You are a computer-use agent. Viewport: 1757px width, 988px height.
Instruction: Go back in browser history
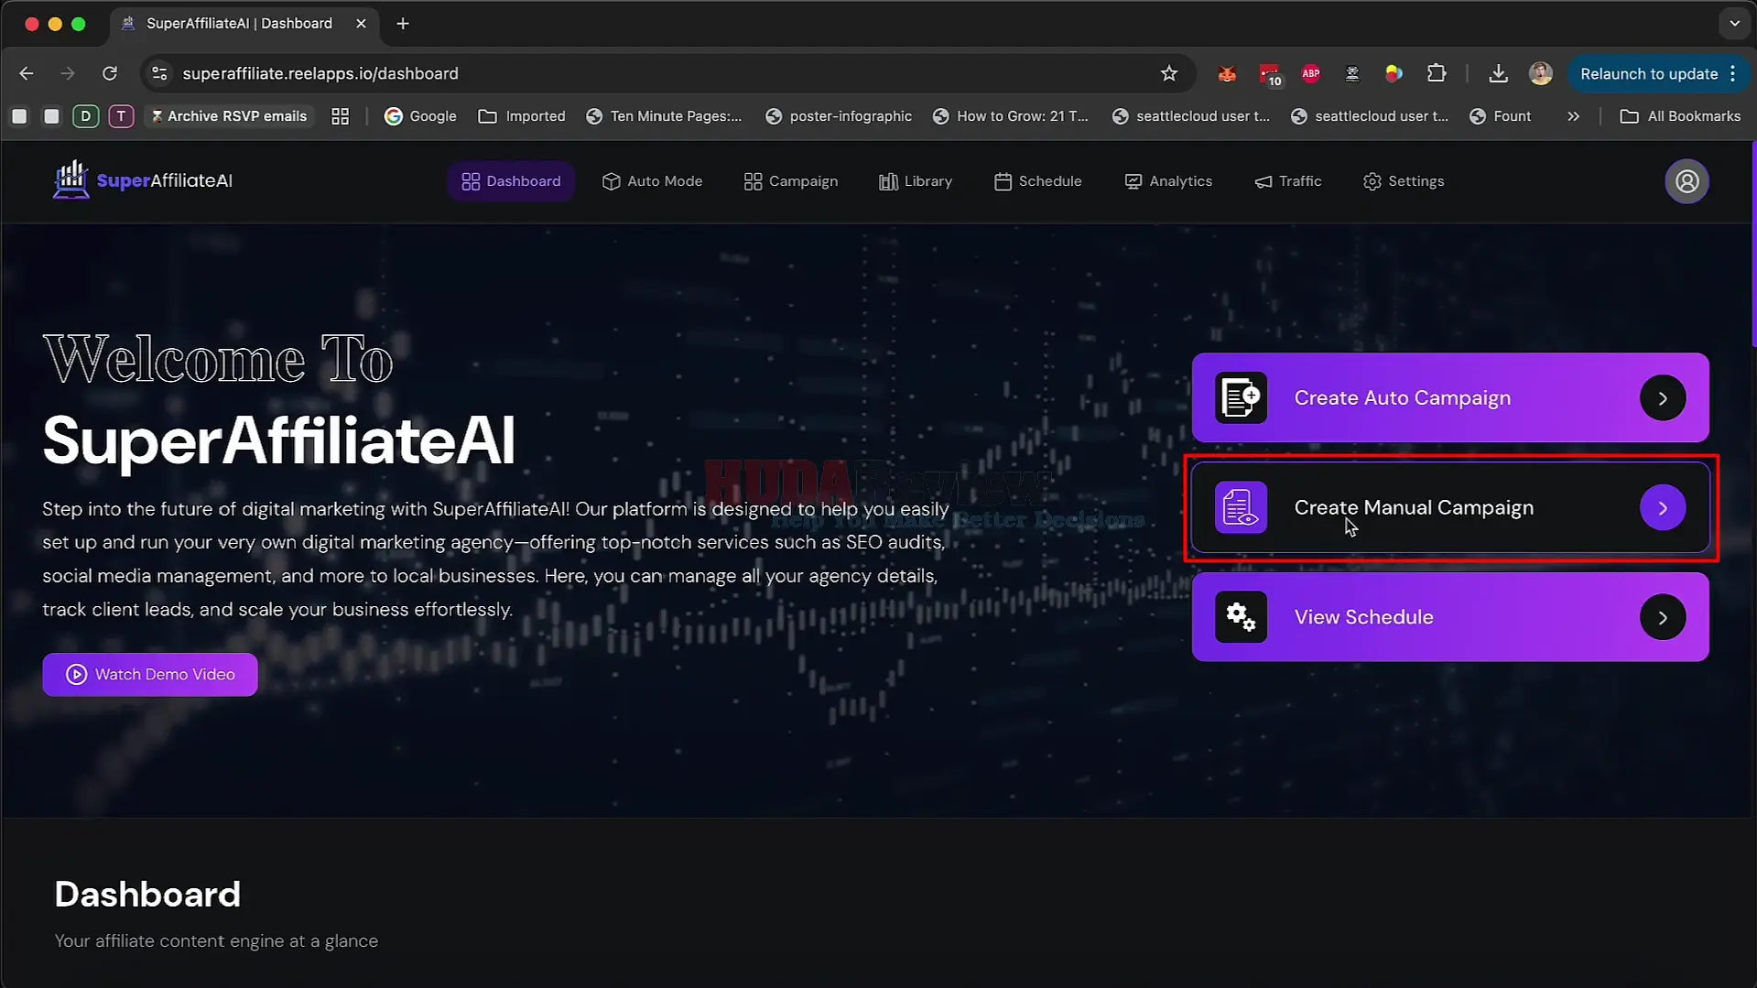coord(27,73)
